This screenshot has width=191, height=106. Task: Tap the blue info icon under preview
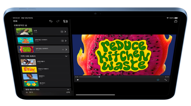coord(158,80)
